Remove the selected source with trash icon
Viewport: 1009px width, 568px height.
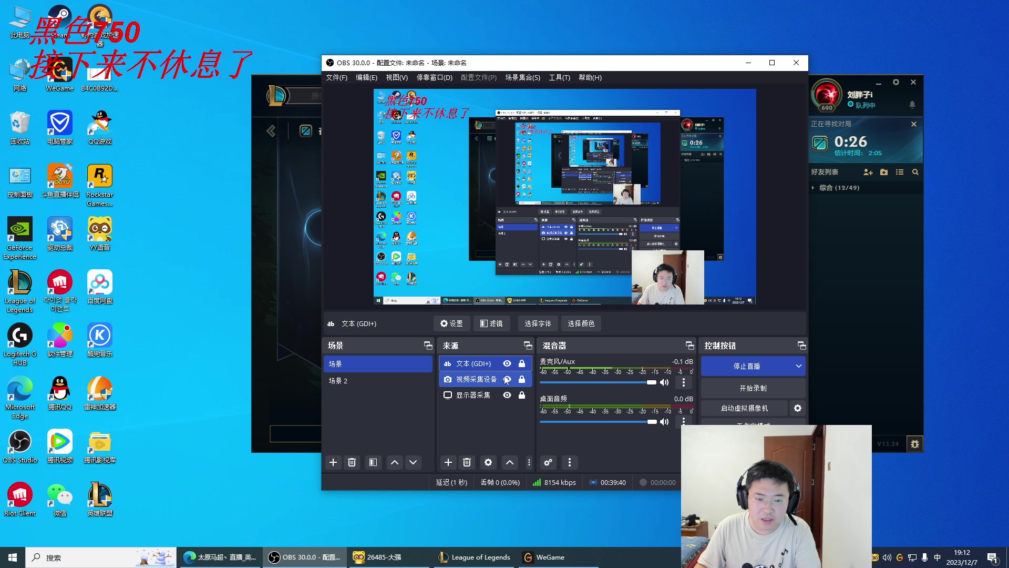[x=467, y=462]
